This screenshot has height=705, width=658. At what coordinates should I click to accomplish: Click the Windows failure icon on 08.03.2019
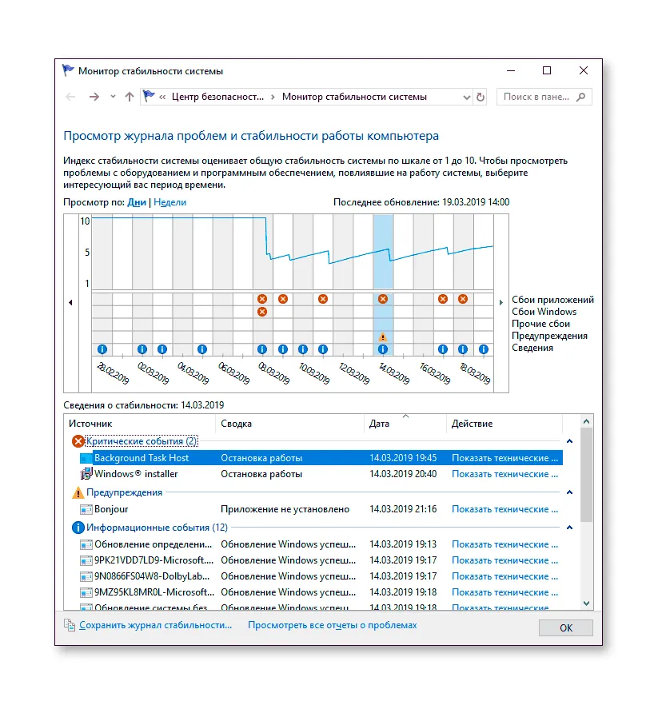pos(262,312)
